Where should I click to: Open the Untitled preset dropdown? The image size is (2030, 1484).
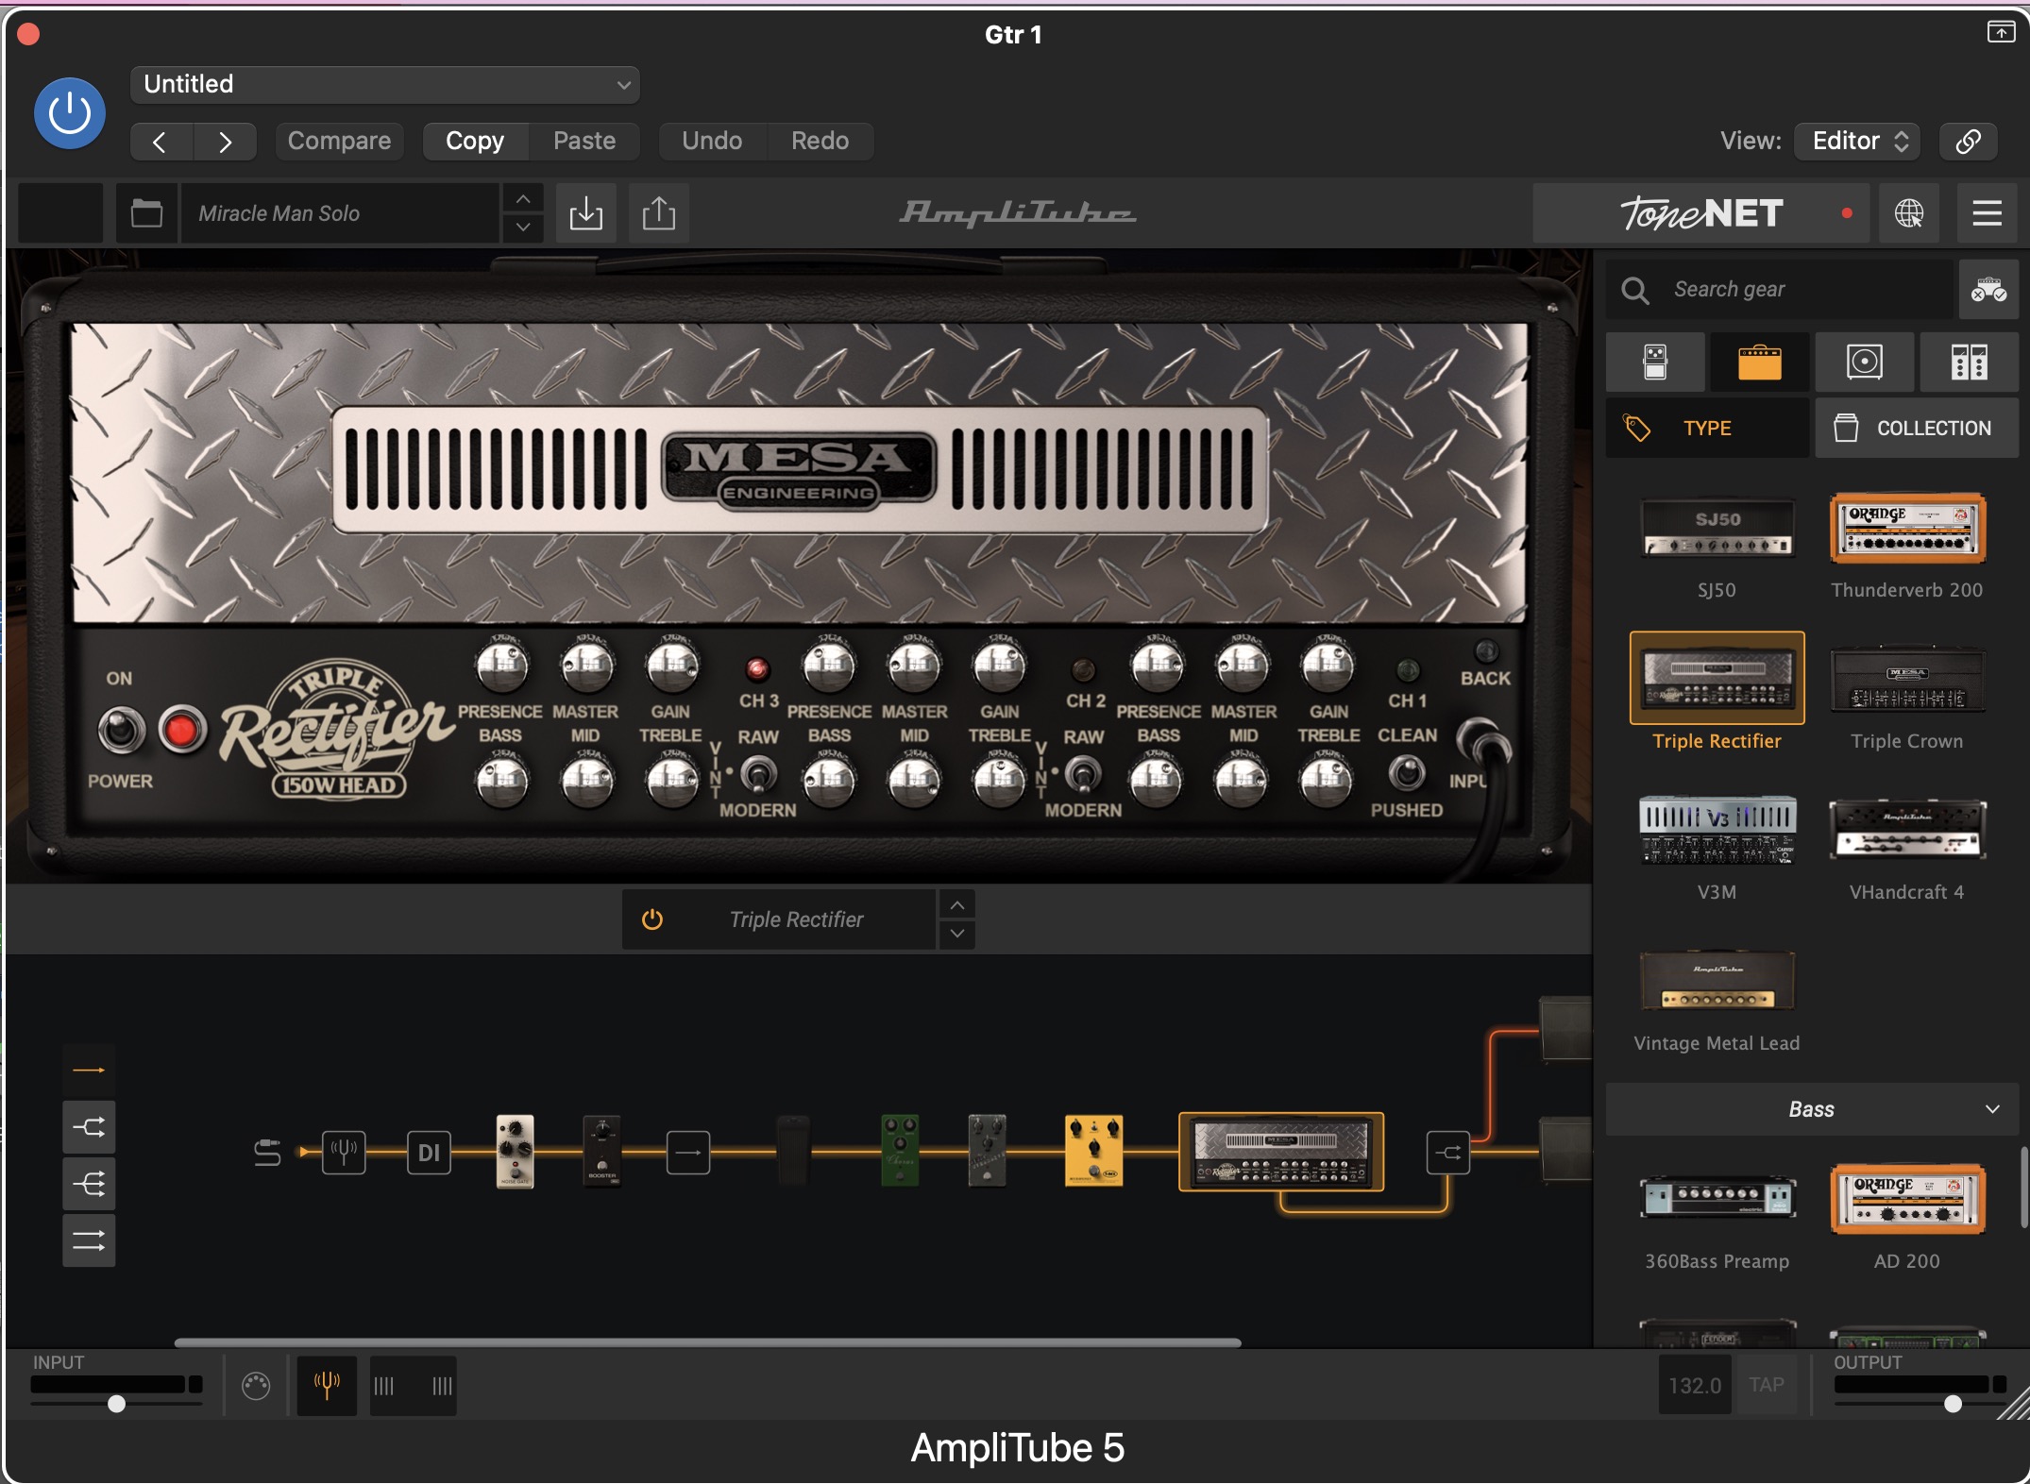(x=385, y=85)
